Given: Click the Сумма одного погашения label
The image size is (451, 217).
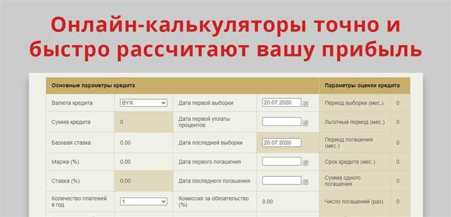Looking at the screenshot, I should click(343, 181).
